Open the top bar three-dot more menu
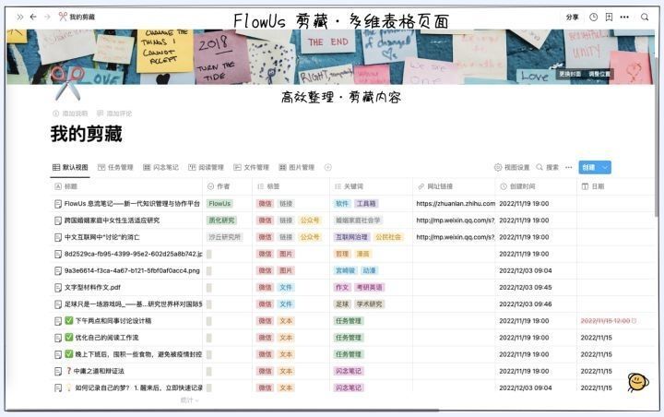 (x=624, y=17)
